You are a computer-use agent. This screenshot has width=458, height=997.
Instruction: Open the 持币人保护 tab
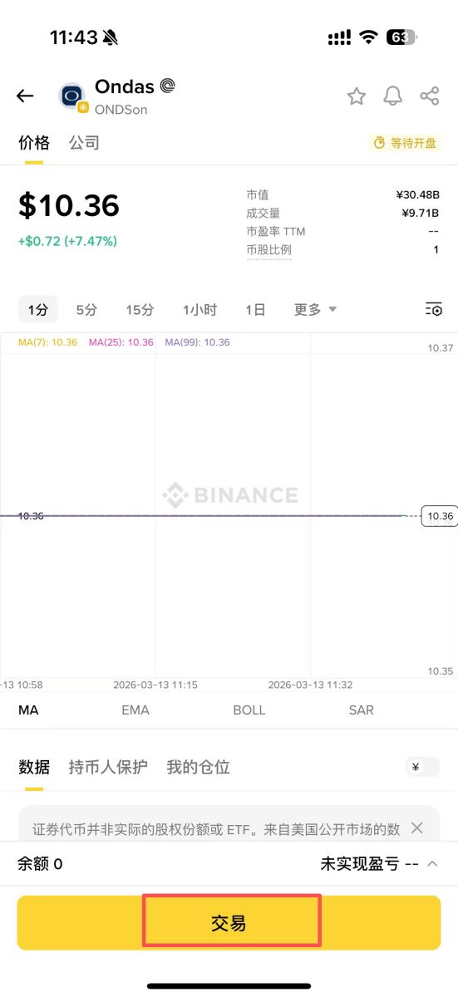tap(108, 767)
